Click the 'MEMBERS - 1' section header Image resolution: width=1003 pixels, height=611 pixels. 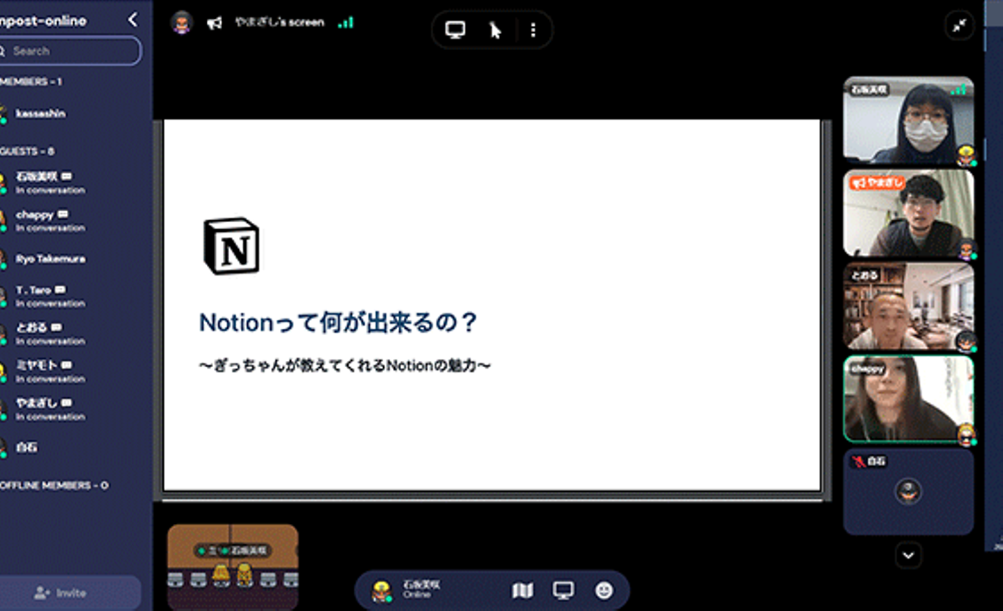tap(31, 82)
